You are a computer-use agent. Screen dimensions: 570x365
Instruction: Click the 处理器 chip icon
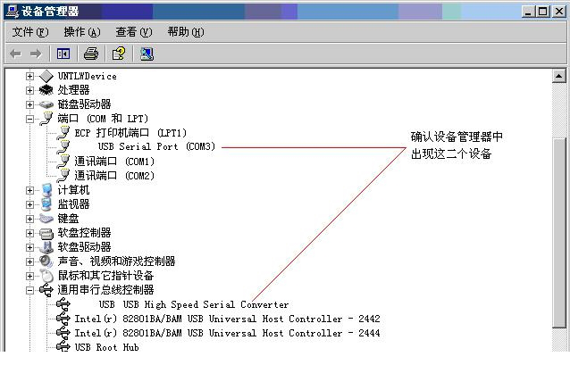click(x=46, y=90)
